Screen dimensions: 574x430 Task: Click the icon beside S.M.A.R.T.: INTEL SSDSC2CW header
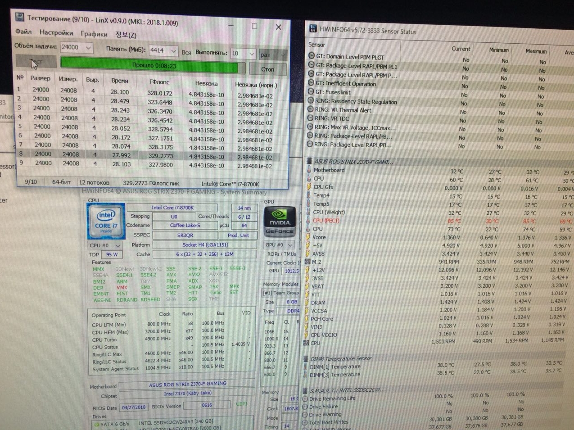(x=306, y=390)
